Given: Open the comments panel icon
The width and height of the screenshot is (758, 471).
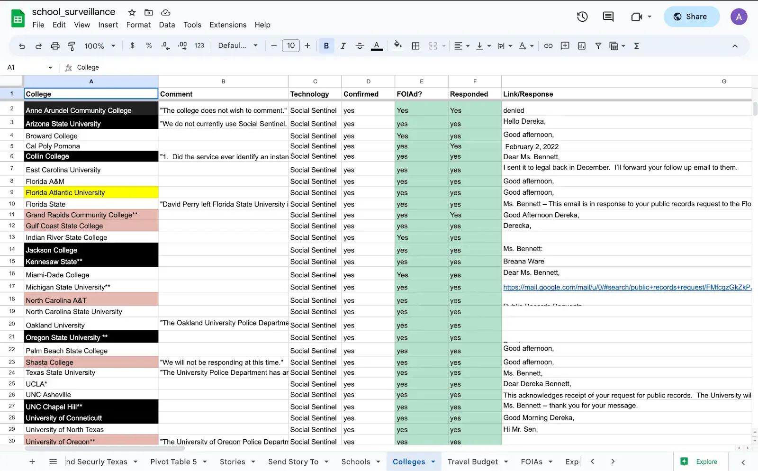Looking at the screenshot, I should pyautogui.click(x=608, y=17).
